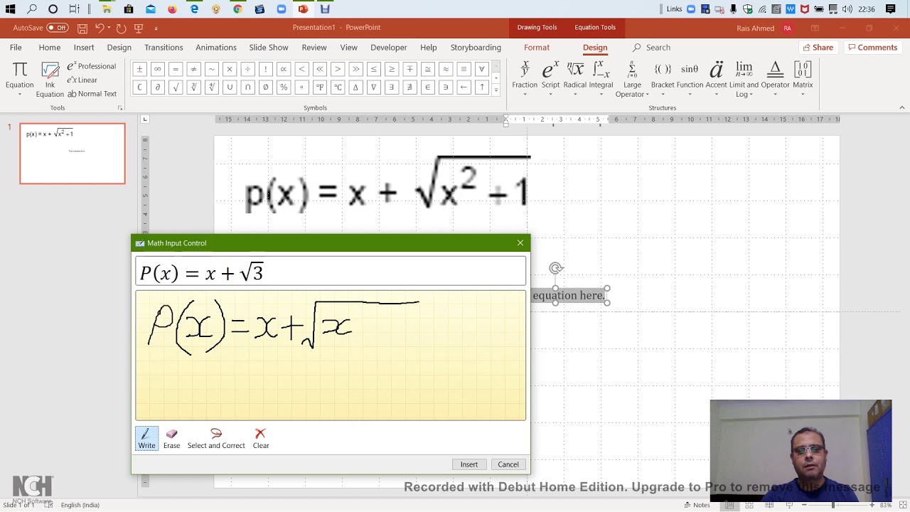
Task: Insert the increment delta symbol
Action: (355, 87)
